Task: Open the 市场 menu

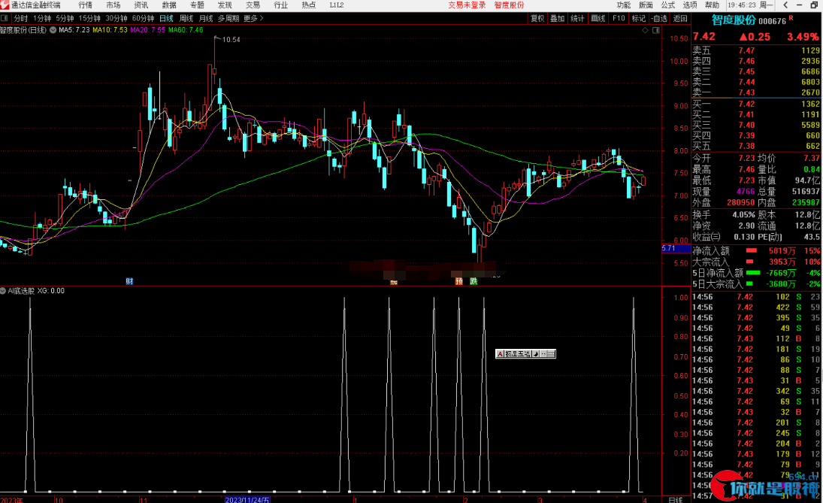Action: pos(113,5)
